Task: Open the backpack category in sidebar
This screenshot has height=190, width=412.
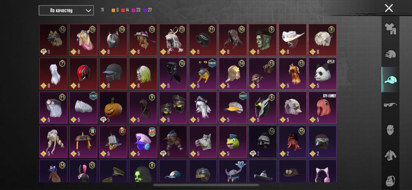Action: pos(391,181)
